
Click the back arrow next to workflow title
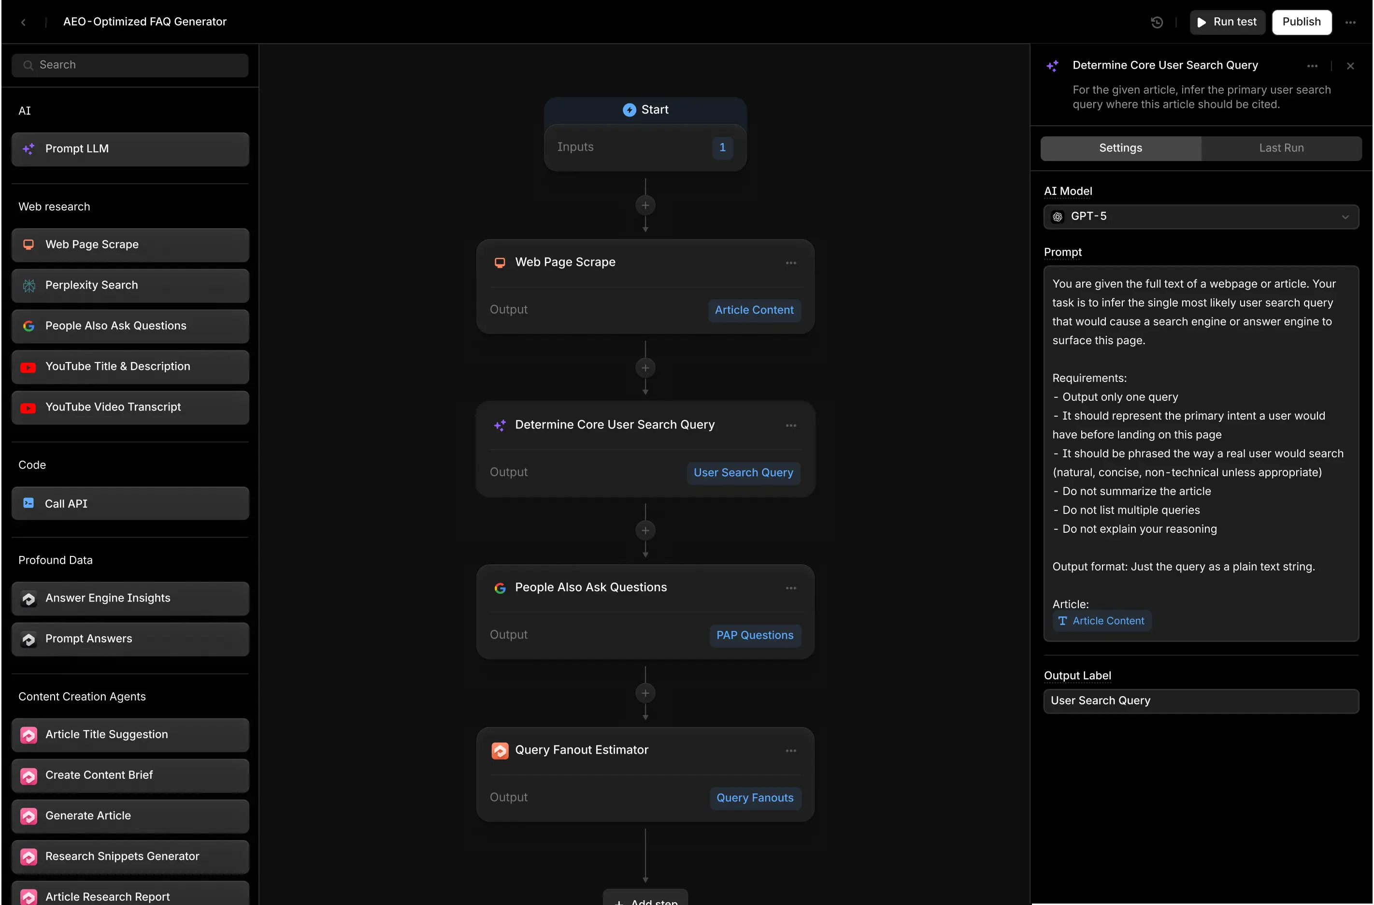(24, 22)
